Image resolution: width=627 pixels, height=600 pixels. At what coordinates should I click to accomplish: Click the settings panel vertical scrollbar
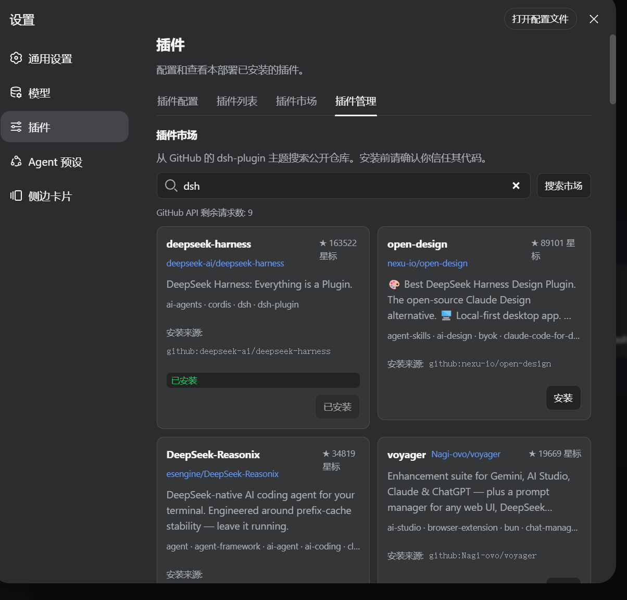[x=612, y=69]
